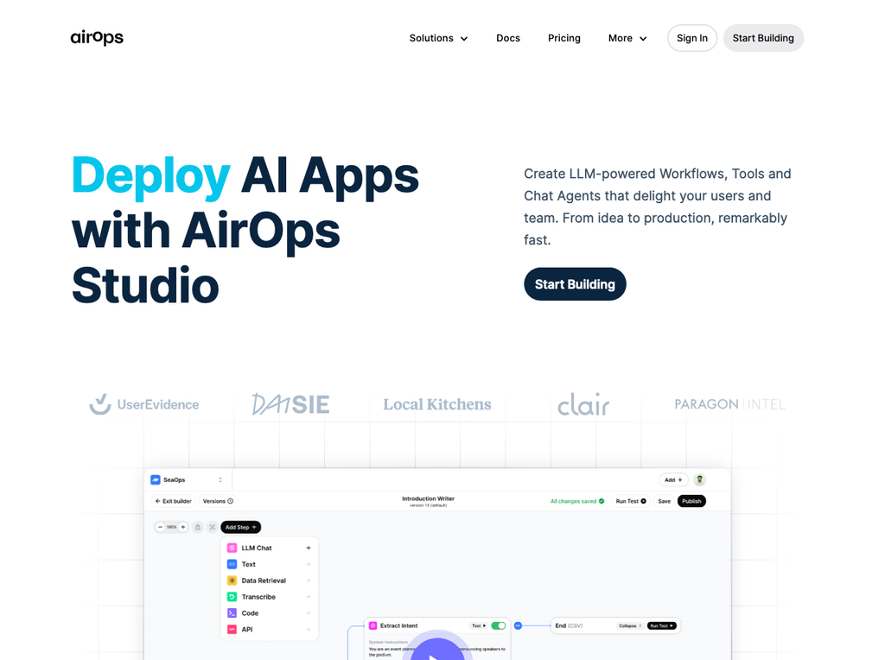Select the API step

click(x=270, y=630)
